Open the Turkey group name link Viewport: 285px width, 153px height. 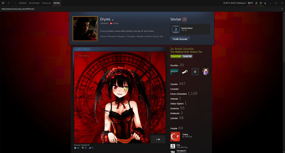pyautogui.click(x=185, y=134)
